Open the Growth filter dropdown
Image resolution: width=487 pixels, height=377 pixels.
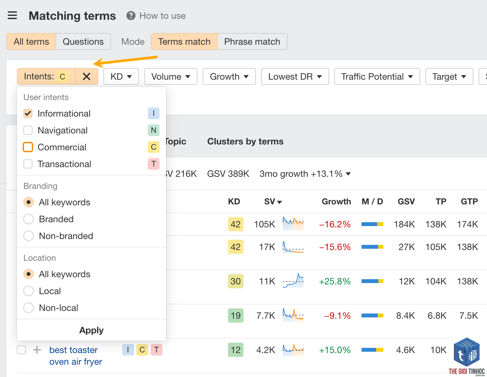pos(229,76)
